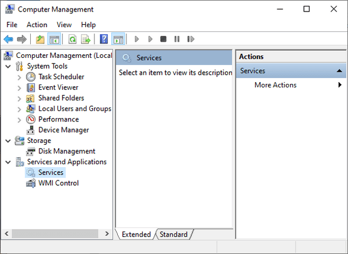The height and width of the screenshot is (254, 348).
Task: Collapse the Storage node
Action: pos(8,141)
